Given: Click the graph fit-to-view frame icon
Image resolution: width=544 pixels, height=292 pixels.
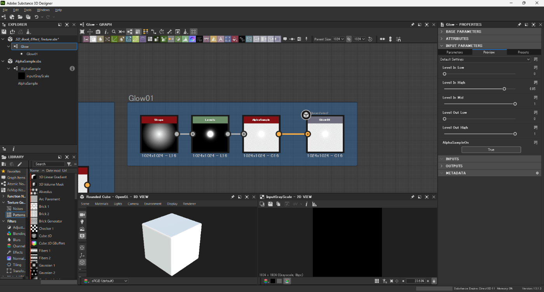Looking at the screenshot, I should click(82, 32).
